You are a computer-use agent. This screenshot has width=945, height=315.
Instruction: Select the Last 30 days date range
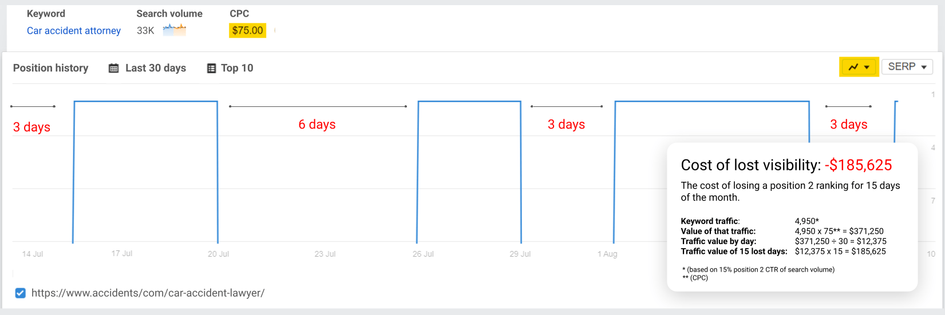point(155,68)
